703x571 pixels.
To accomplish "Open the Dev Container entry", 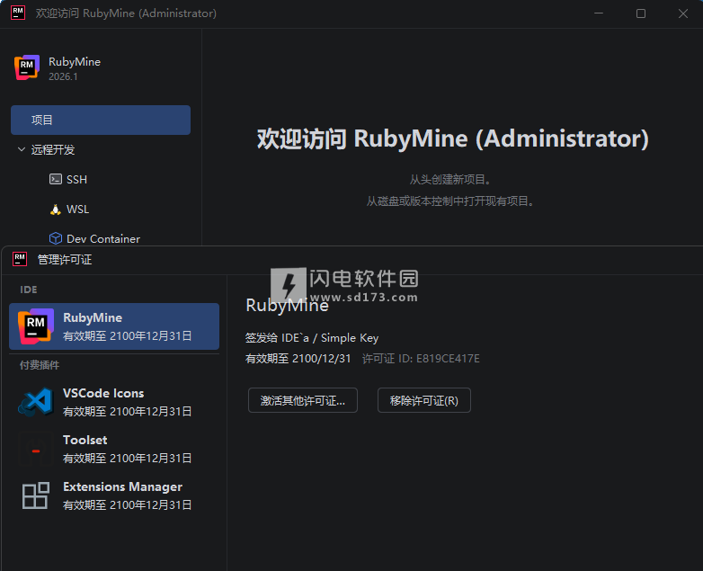I will tap(102, 239).
